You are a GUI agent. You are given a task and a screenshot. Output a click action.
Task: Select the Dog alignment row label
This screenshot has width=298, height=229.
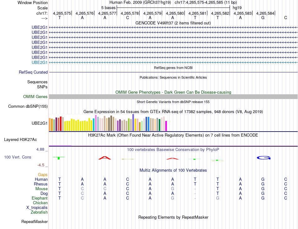pos(44,194)
